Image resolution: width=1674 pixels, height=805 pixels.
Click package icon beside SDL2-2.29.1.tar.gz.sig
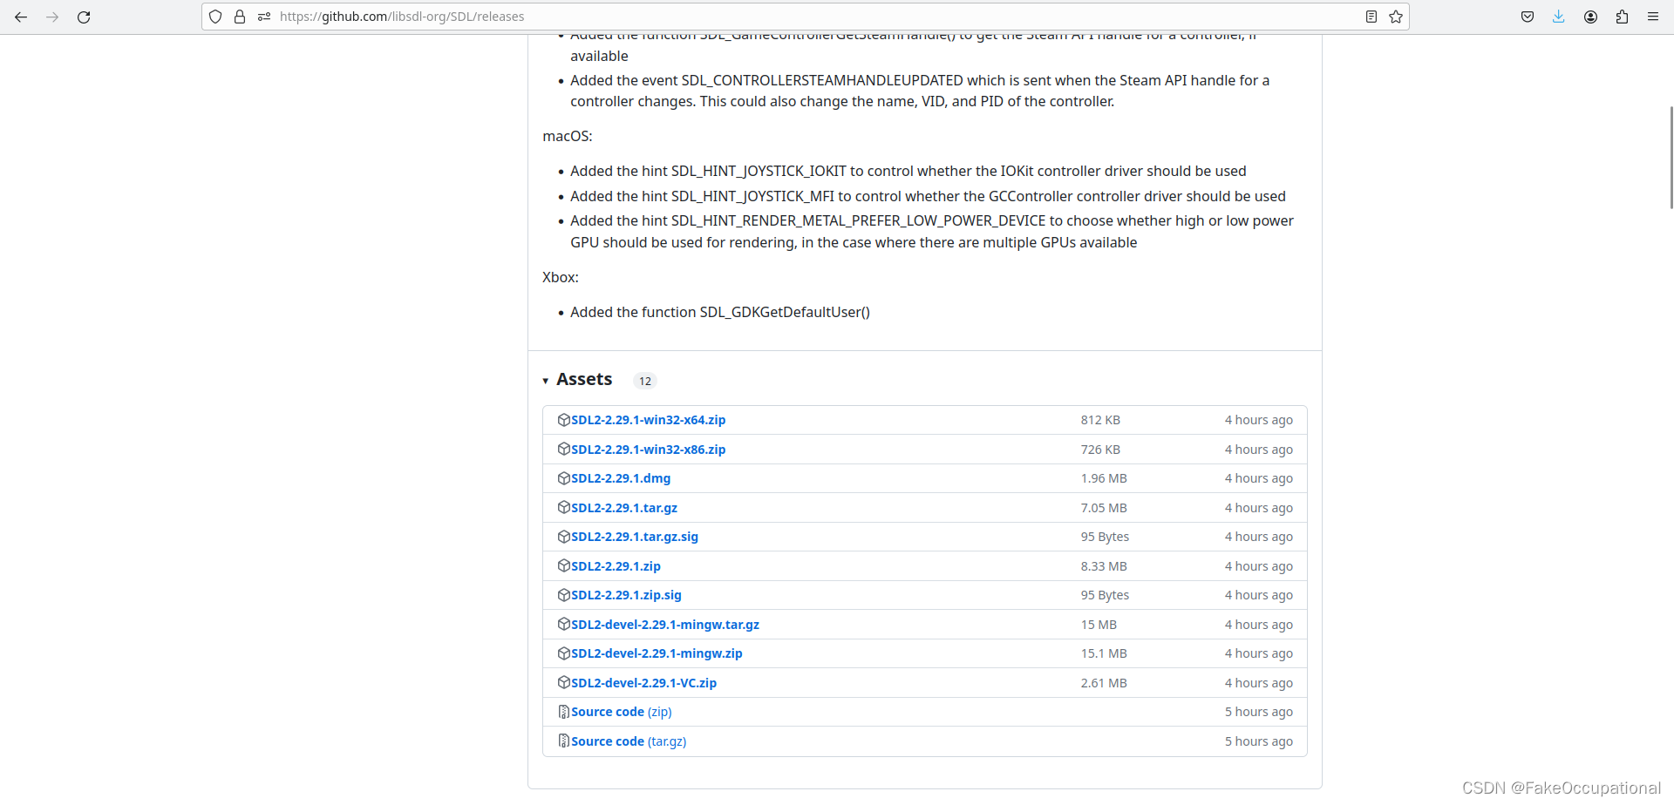564,537
